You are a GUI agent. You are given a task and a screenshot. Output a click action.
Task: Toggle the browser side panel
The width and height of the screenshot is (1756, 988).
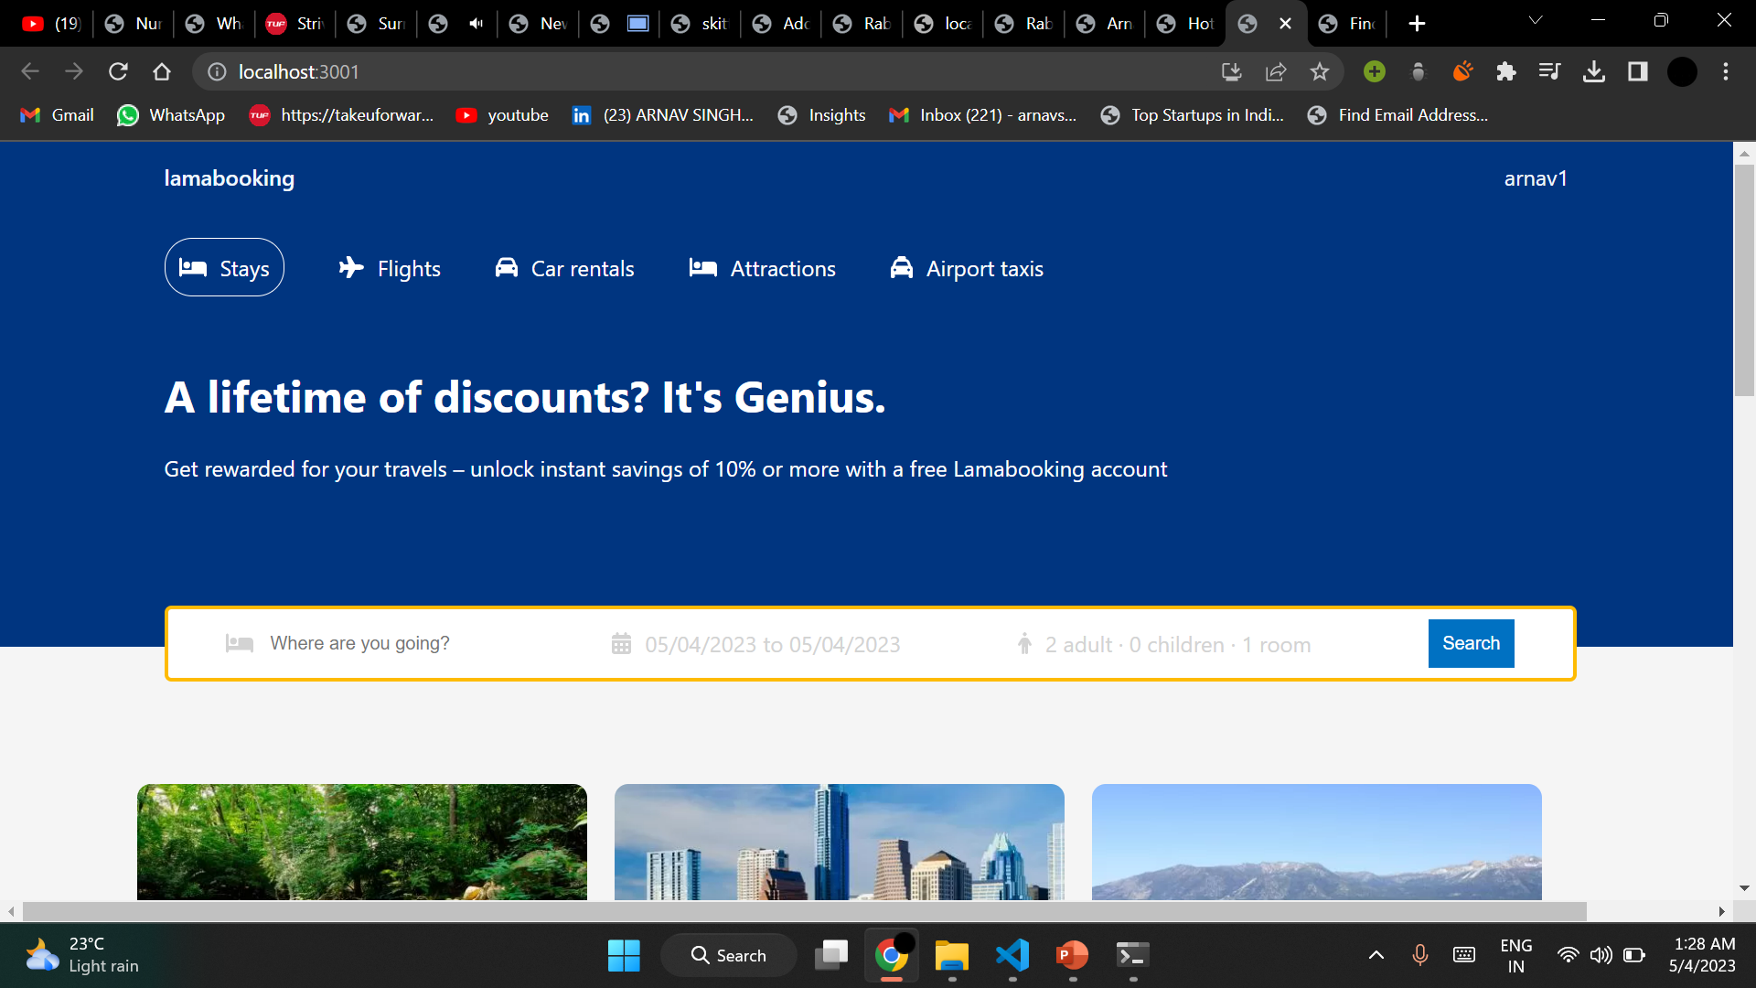click(1637, 71)
